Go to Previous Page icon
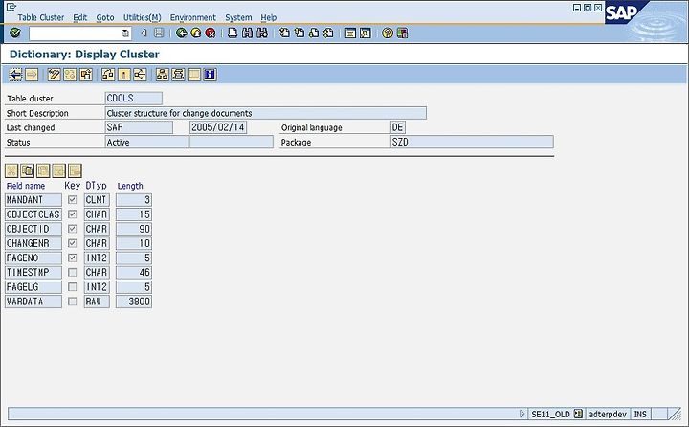This screenshot has height=427, width=689. 300,33
